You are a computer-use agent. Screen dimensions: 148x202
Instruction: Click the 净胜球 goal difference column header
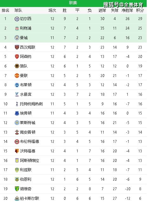(127, 10)
